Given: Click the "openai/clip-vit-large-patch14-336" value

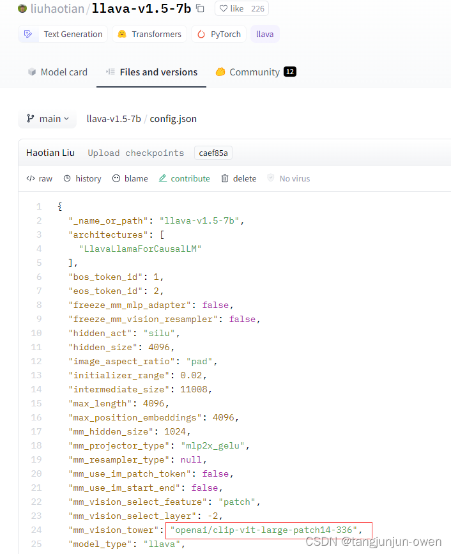Looking at the screenshot, I should [x=264, y=530].
